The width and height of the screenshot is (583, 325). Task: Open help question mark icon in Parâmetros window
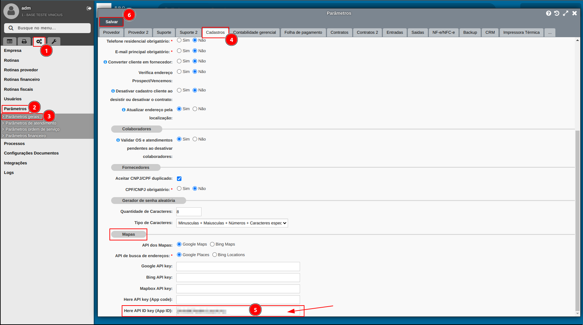(549, 13)
